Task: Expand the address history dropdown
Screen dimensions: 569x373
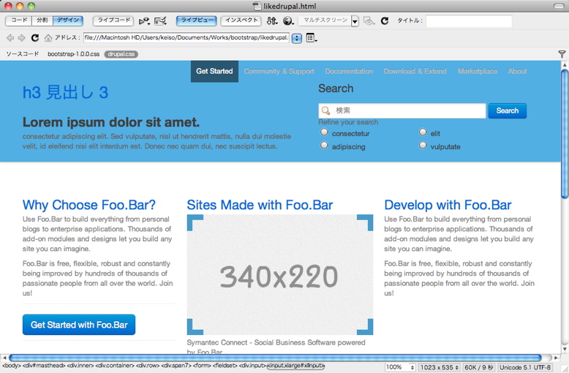Action: (x=296, y=38)
